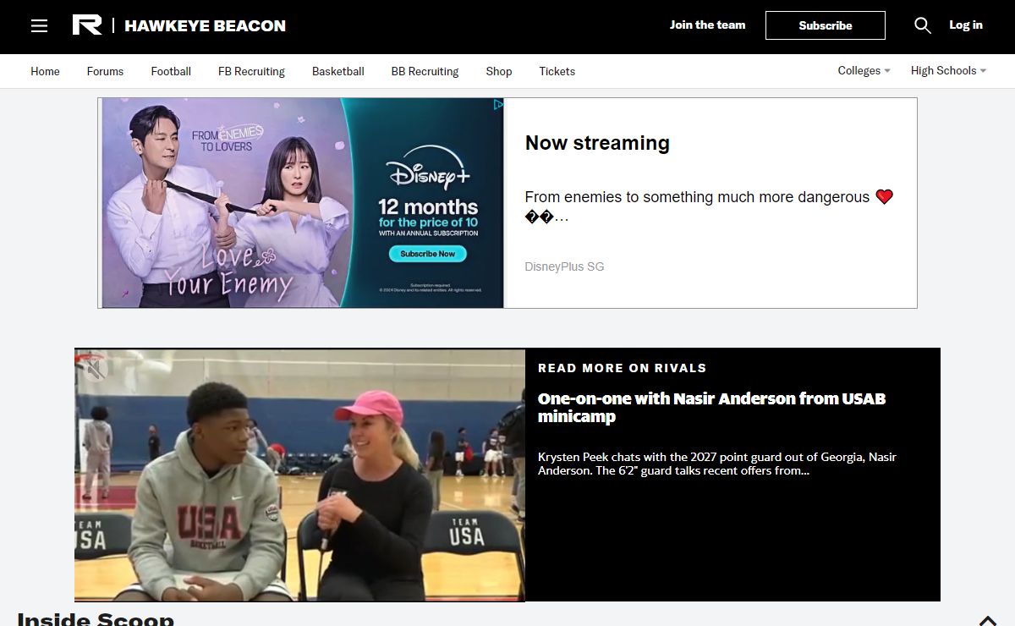Click the ad choices icon
The height and width of the screenshot is (626, 1015).
pyautogui.click(x=498, y=105)
